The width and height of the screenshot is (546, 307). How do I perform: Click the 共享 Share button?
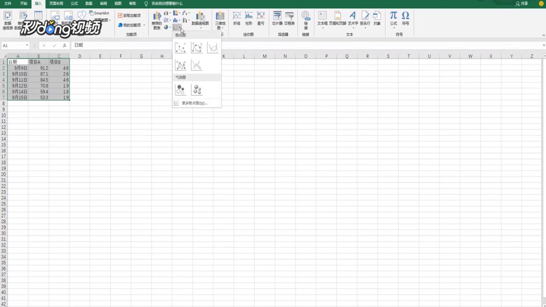click(522, 3)
